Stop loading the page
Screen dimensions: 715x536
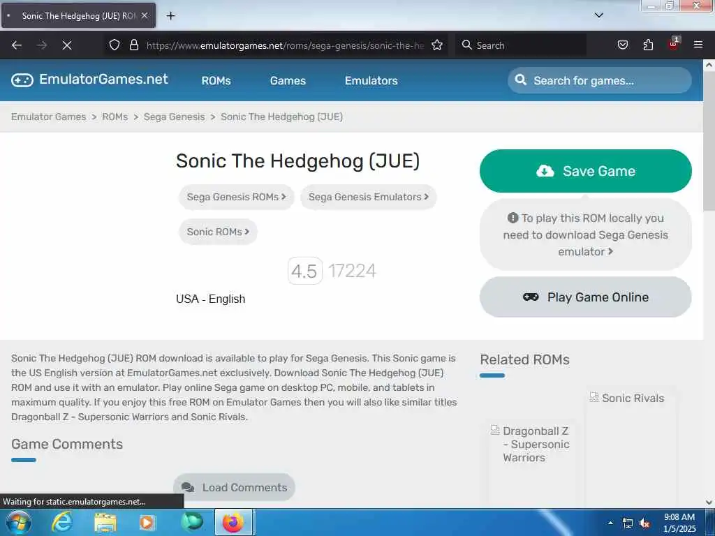click(66, 45)
